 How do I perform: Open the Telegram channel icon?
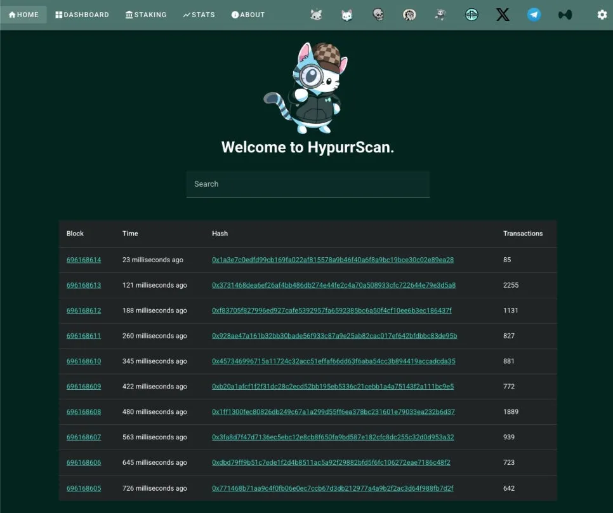[x=534, y=15]
